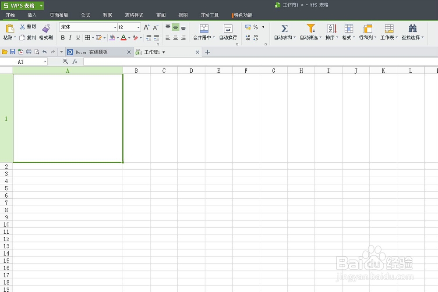Open the font name dropdown showing 宋体
The image size is (438, 292).
click(115, 27)
